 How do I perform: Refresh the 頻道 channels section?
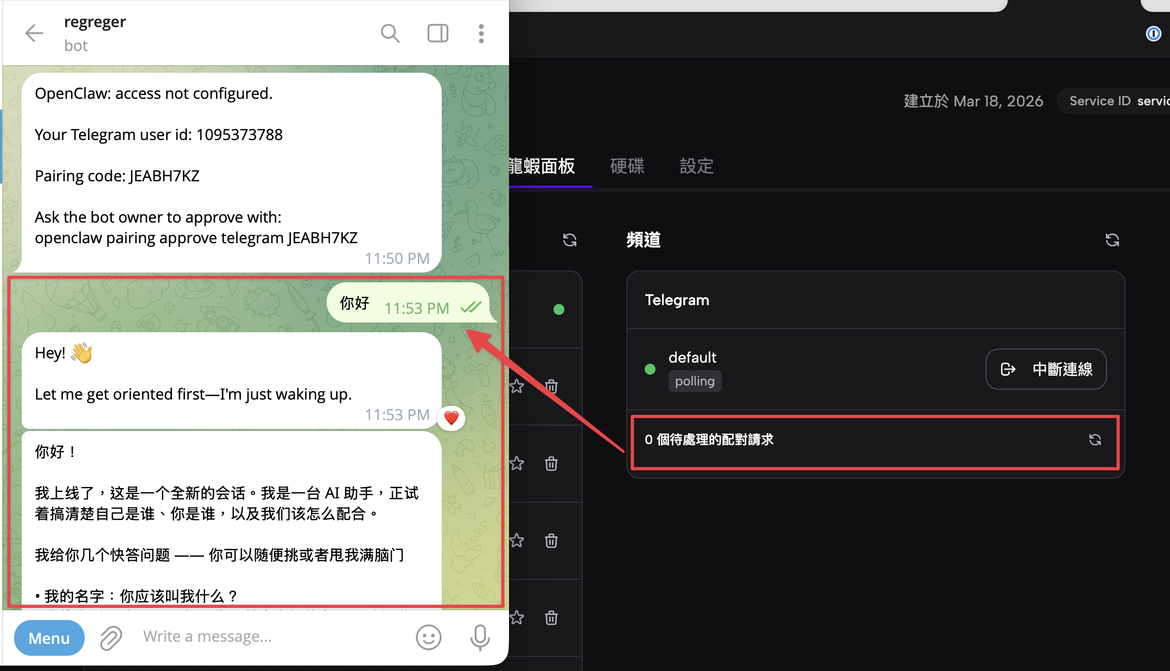[1112, 240]
